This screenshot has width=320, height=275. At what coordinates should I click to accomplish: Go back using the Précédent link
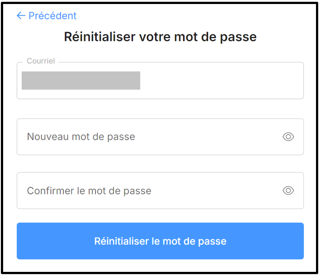(x=52, y=16)
